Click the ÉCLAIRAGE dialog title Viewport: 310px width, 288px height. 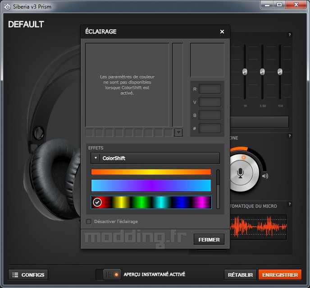pyautogui.click(x=101, y=32)
